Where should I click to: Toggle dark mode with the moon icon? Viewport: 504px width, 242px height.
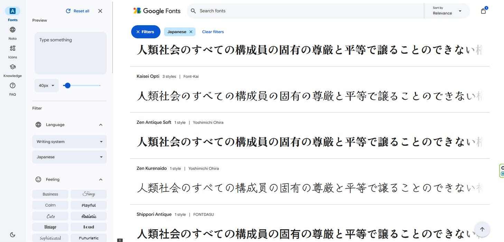coord(12,235)
